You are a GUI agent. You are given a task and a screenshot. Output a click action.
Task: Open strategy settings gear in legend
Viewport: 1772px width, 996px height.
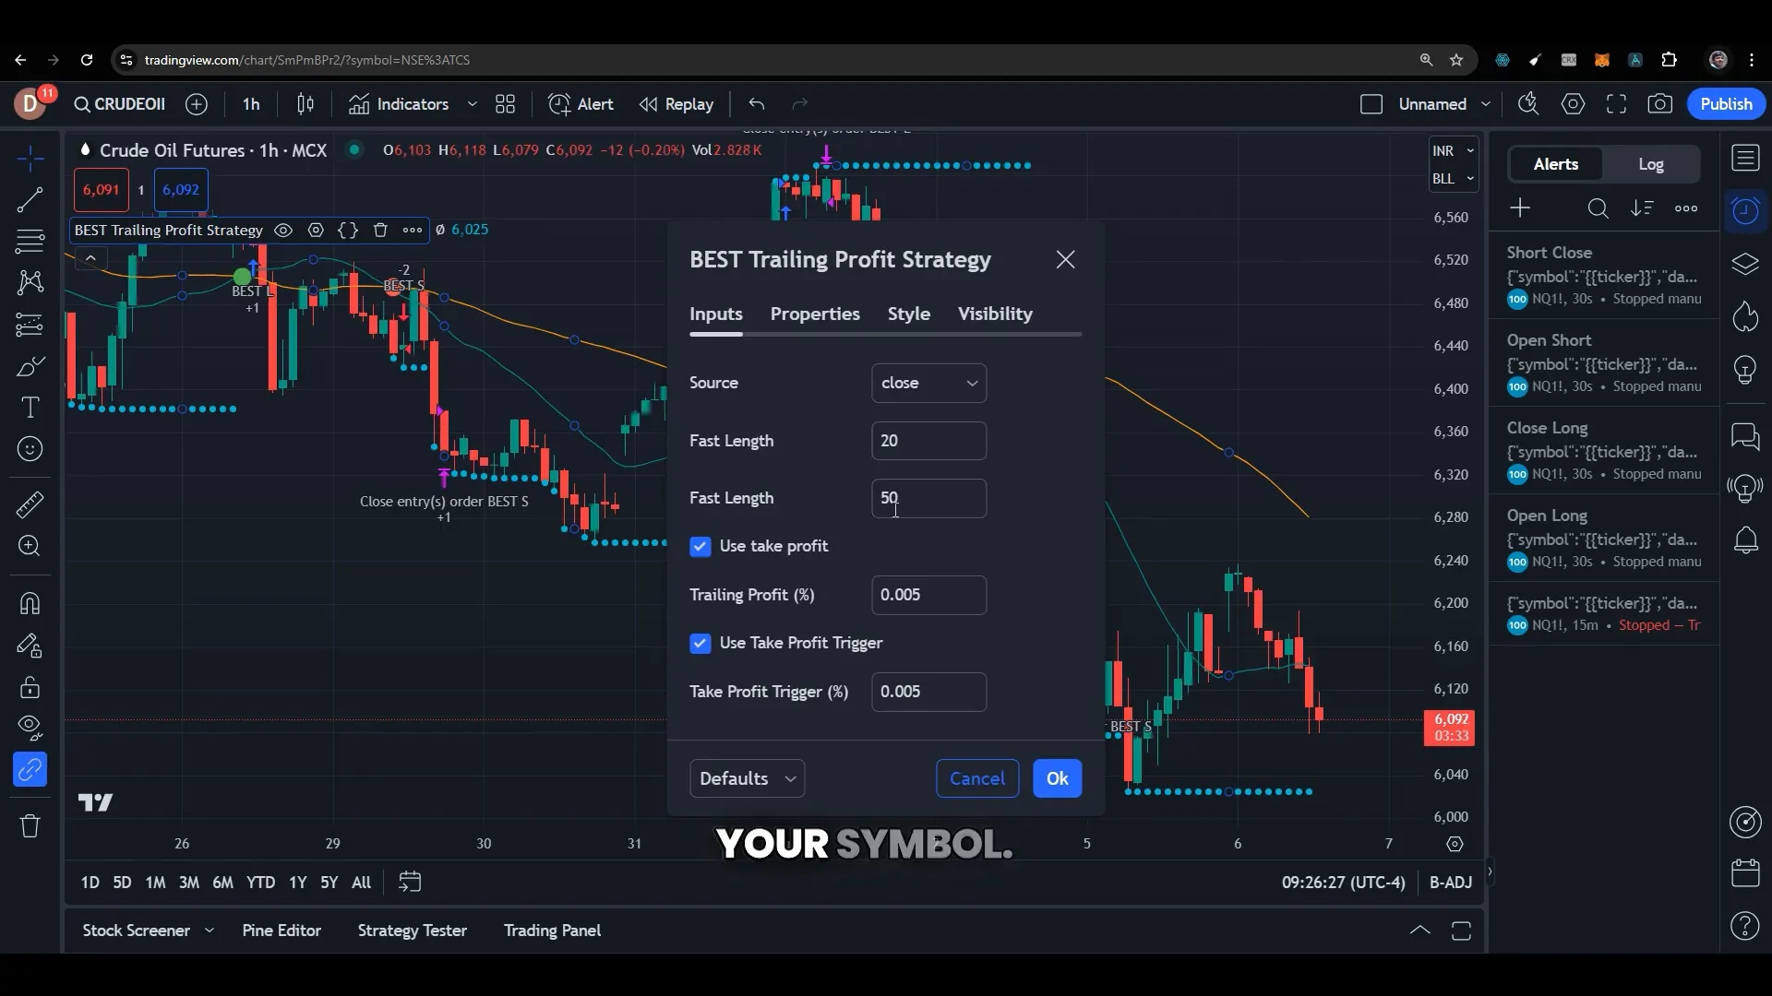(x=316, y=231)
